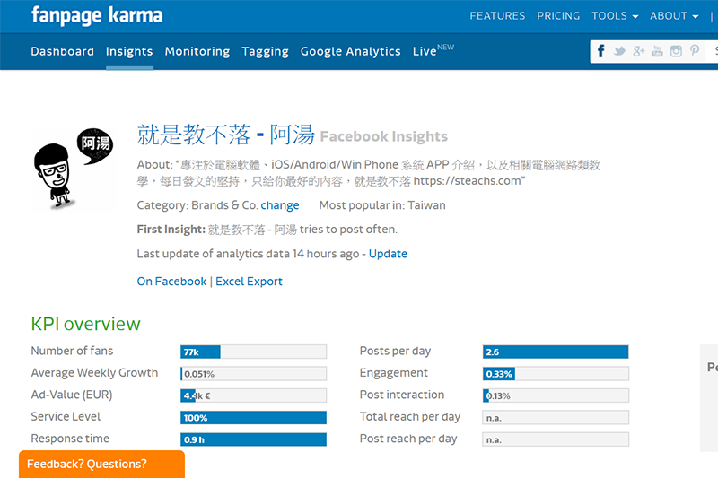Switch to Google Analytics tab

coord(350,51)
